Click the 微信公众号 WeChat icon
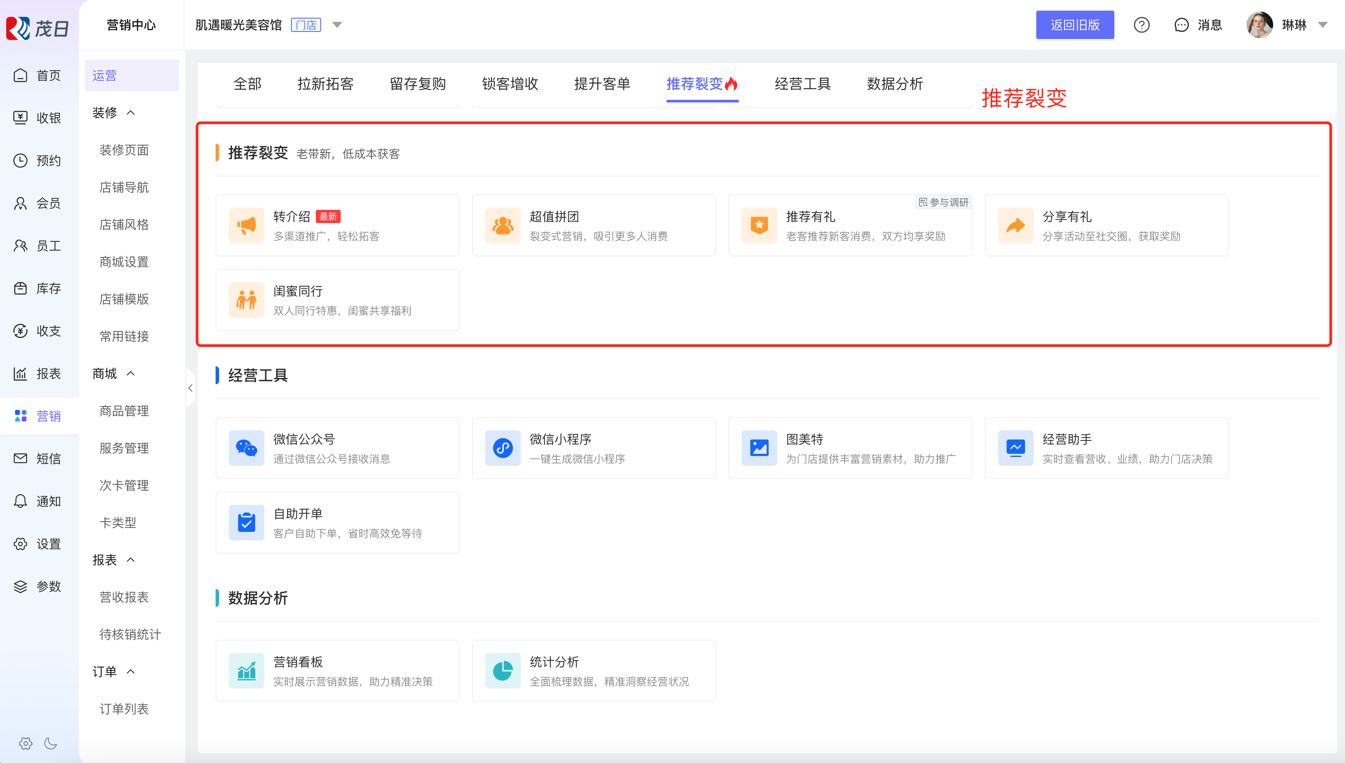The width and height of the screenshot is (1345, 763). pyautogui.click(x=246, y=448)
